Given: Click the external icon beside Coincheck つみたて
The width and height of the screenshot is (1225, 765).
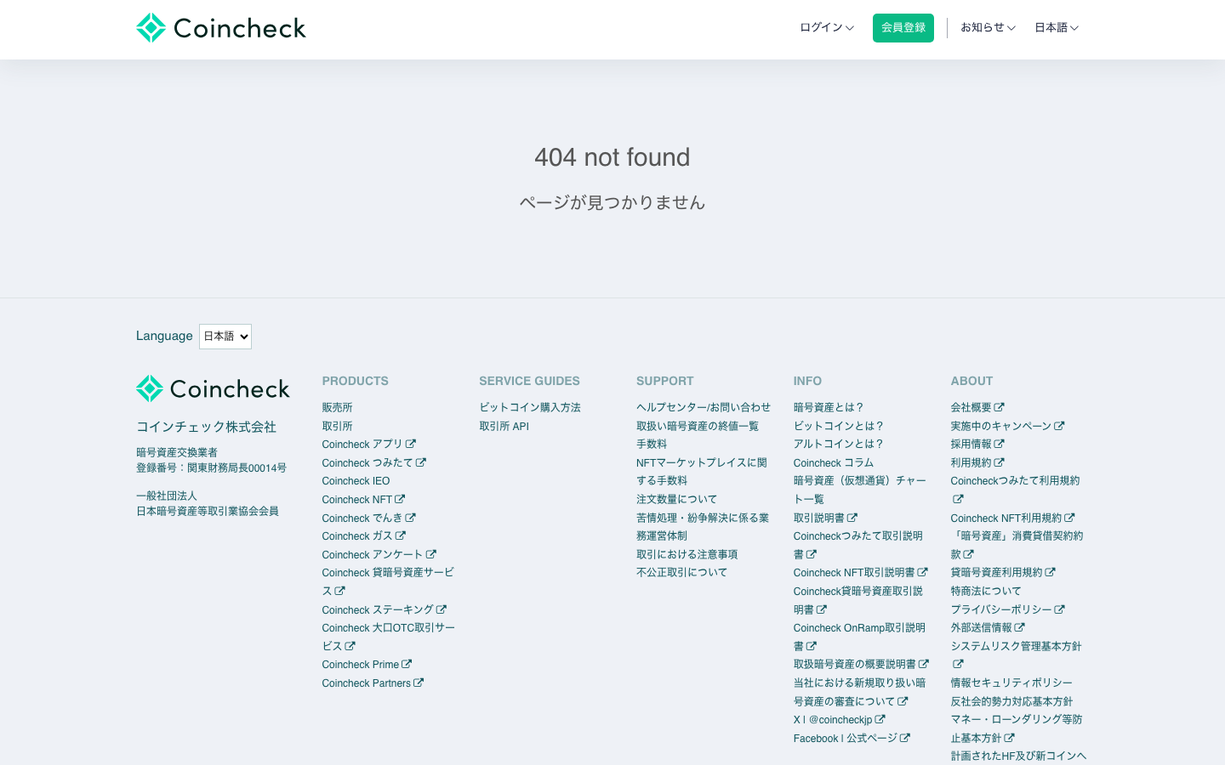Looking at the screenshot, I should coord(421,462).
